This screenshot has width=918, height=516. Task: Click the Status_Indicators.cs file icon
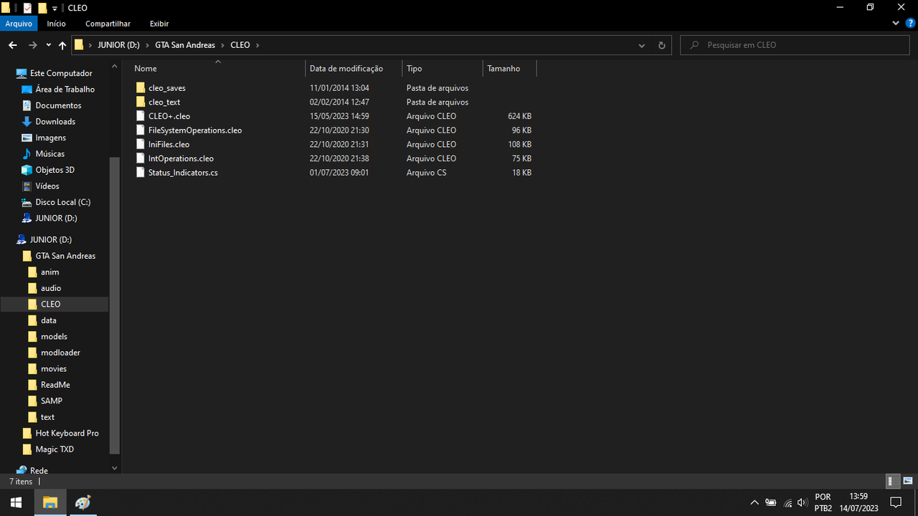click(x=141, y=173)
